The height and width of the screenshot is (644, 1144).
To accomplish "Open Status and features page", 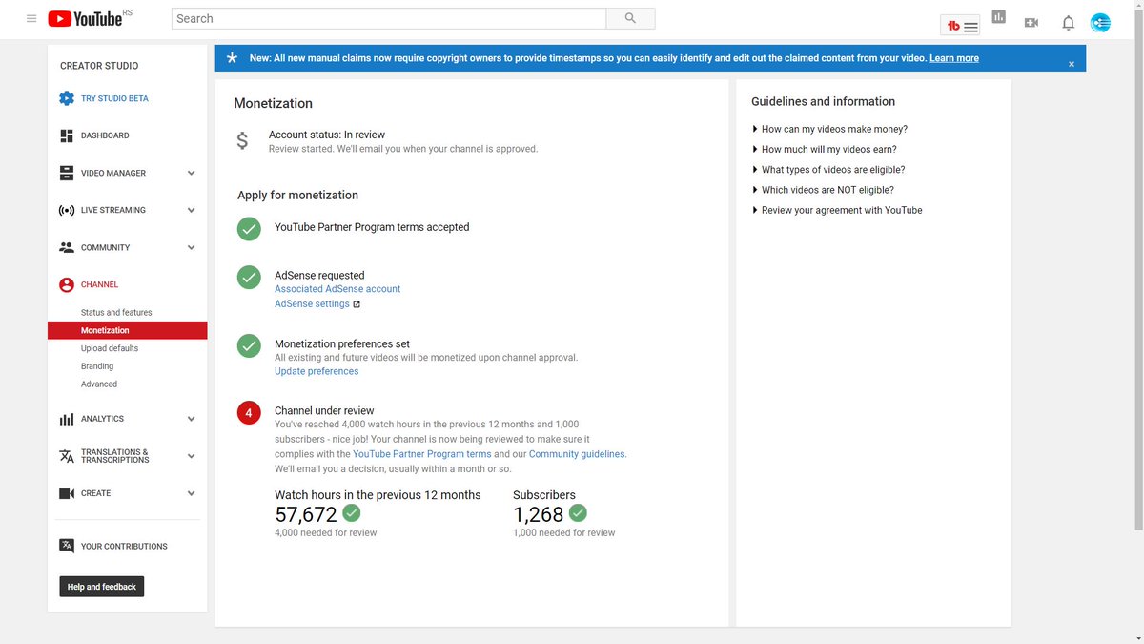I will (x=116, y=313).
